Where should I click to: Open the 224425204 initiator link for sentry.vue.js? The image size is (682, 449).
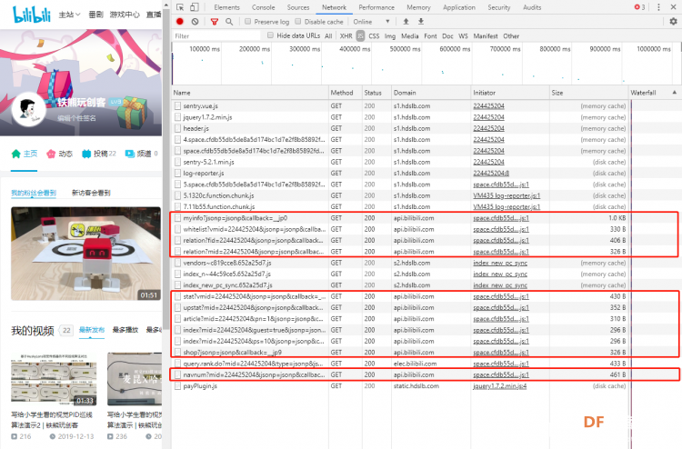(x=488, y=105)
